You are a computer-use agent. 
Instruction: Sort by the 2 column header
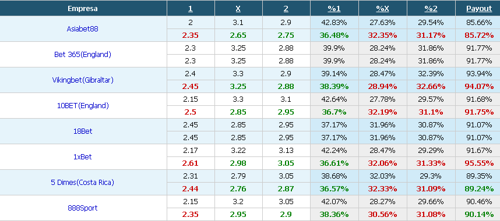tap(286, 9)
